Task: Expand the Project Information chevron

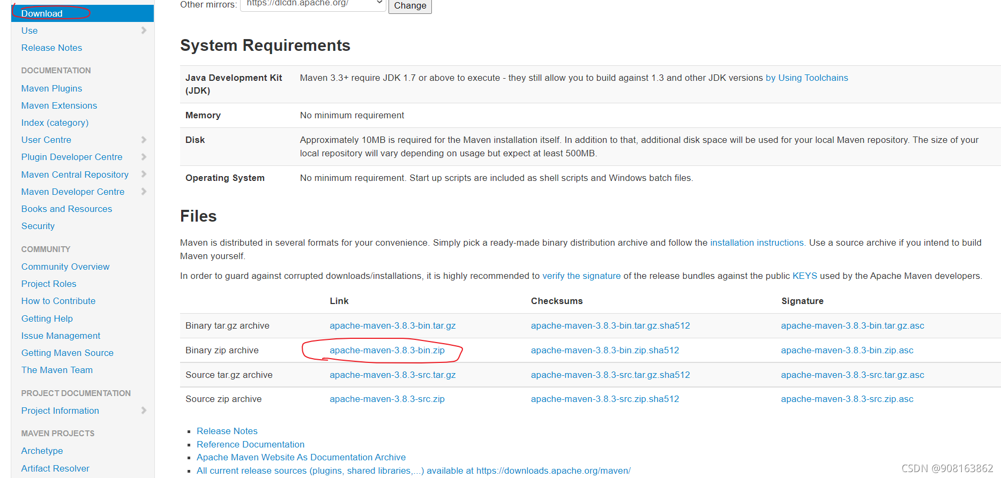Action: click(x=144, y=410)
